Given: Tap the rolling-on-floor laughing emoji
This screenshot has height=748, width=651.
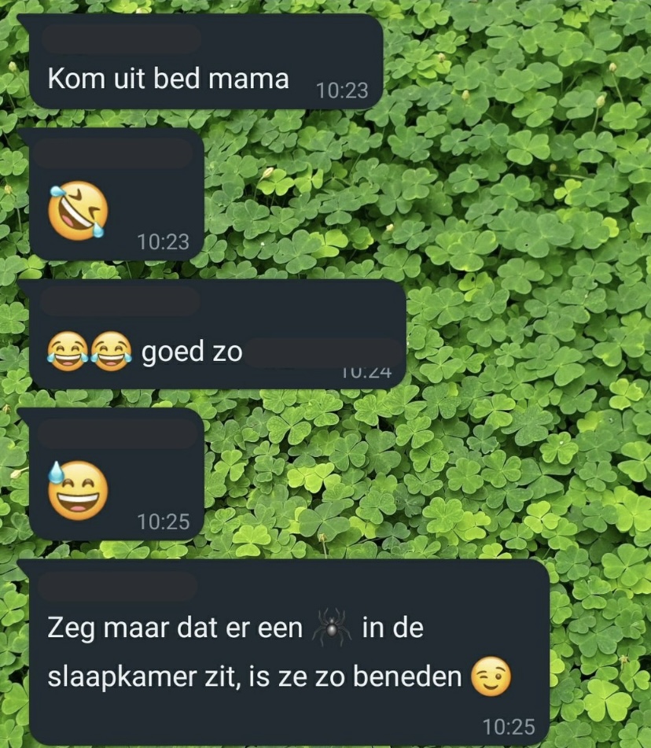Looking at the screenshot, I should [78, 210].
